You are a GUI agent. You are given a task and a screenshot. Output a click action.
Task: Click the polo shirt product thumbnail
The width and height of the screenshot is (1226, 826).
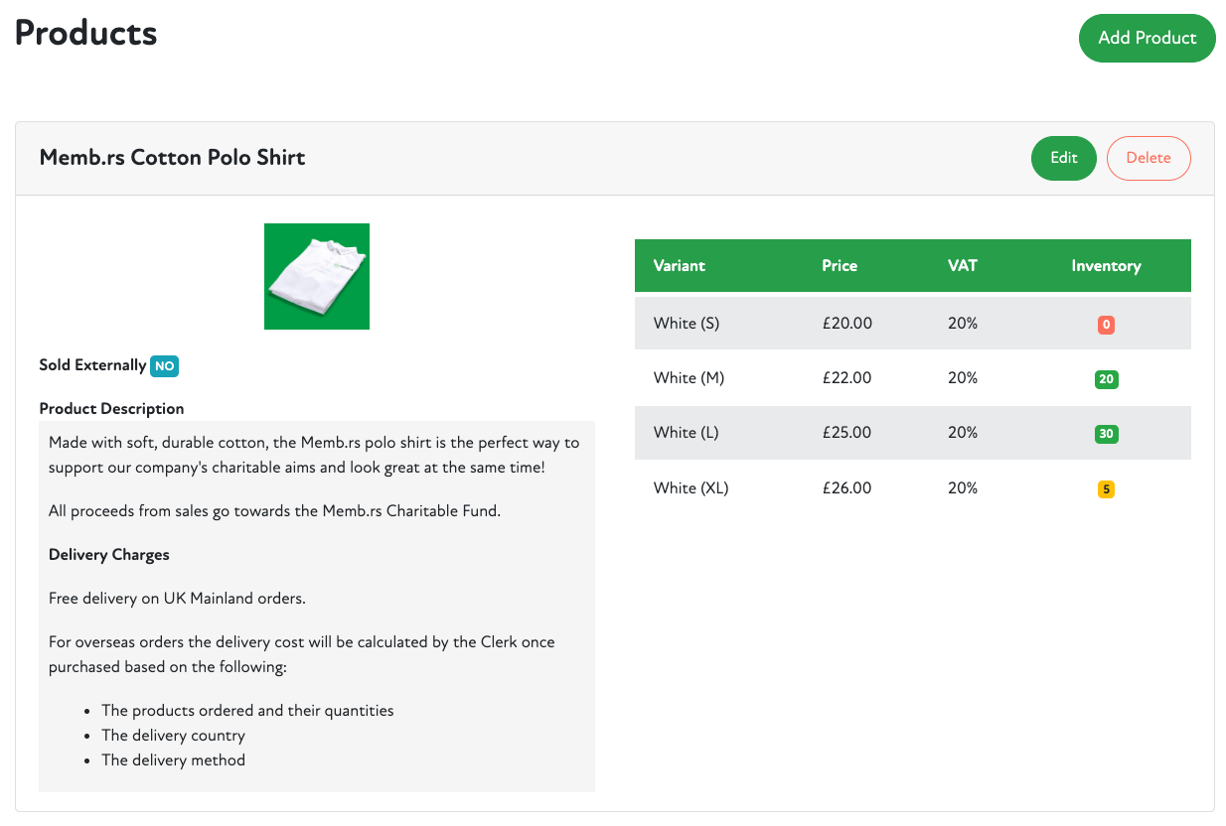coord(317,276)
